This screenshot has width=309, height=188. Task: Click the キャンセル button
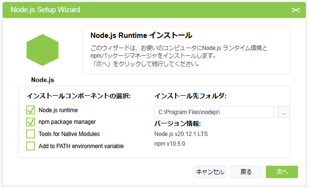tap(210, 172)
